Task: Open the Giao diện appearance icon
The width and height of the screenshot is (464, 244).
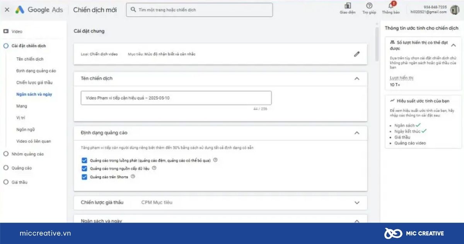Action: coord(347,6)
